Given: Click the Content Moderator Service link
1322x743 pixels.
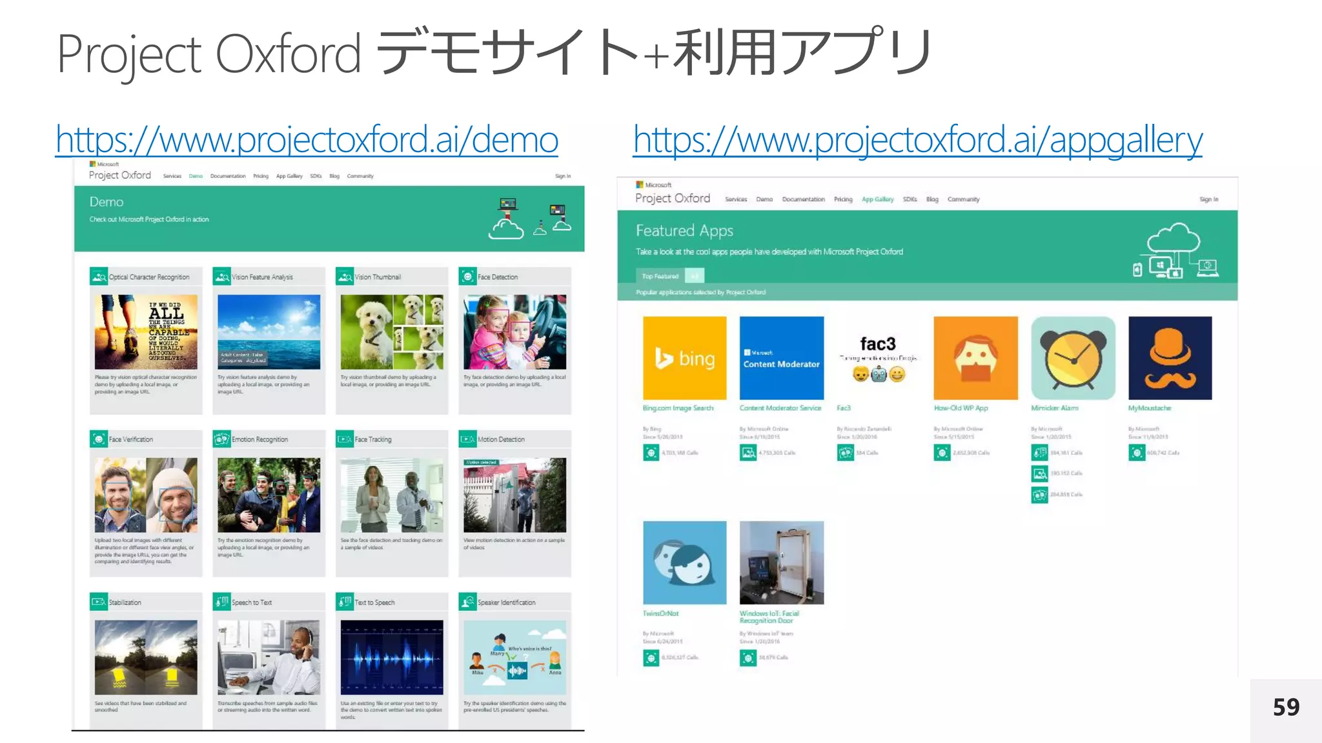Looking at the screenshot, I should tap(780, 408).
